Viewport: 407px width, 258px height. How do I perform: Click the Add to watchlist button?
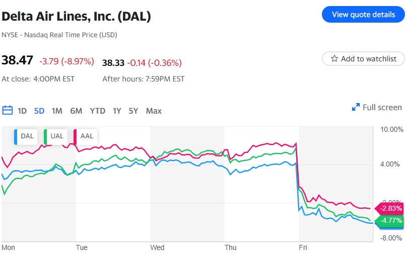tap(363, 59)
